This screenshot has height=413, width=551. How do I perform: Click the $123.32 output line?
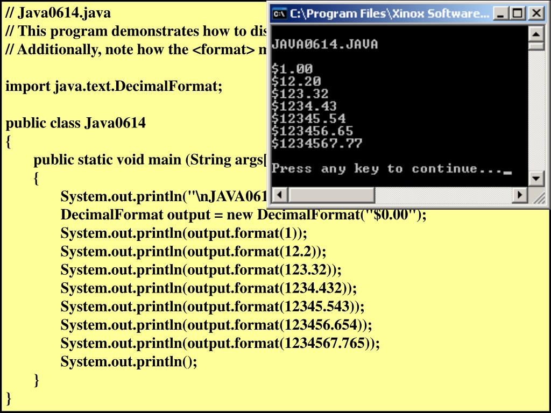(300, 94)
